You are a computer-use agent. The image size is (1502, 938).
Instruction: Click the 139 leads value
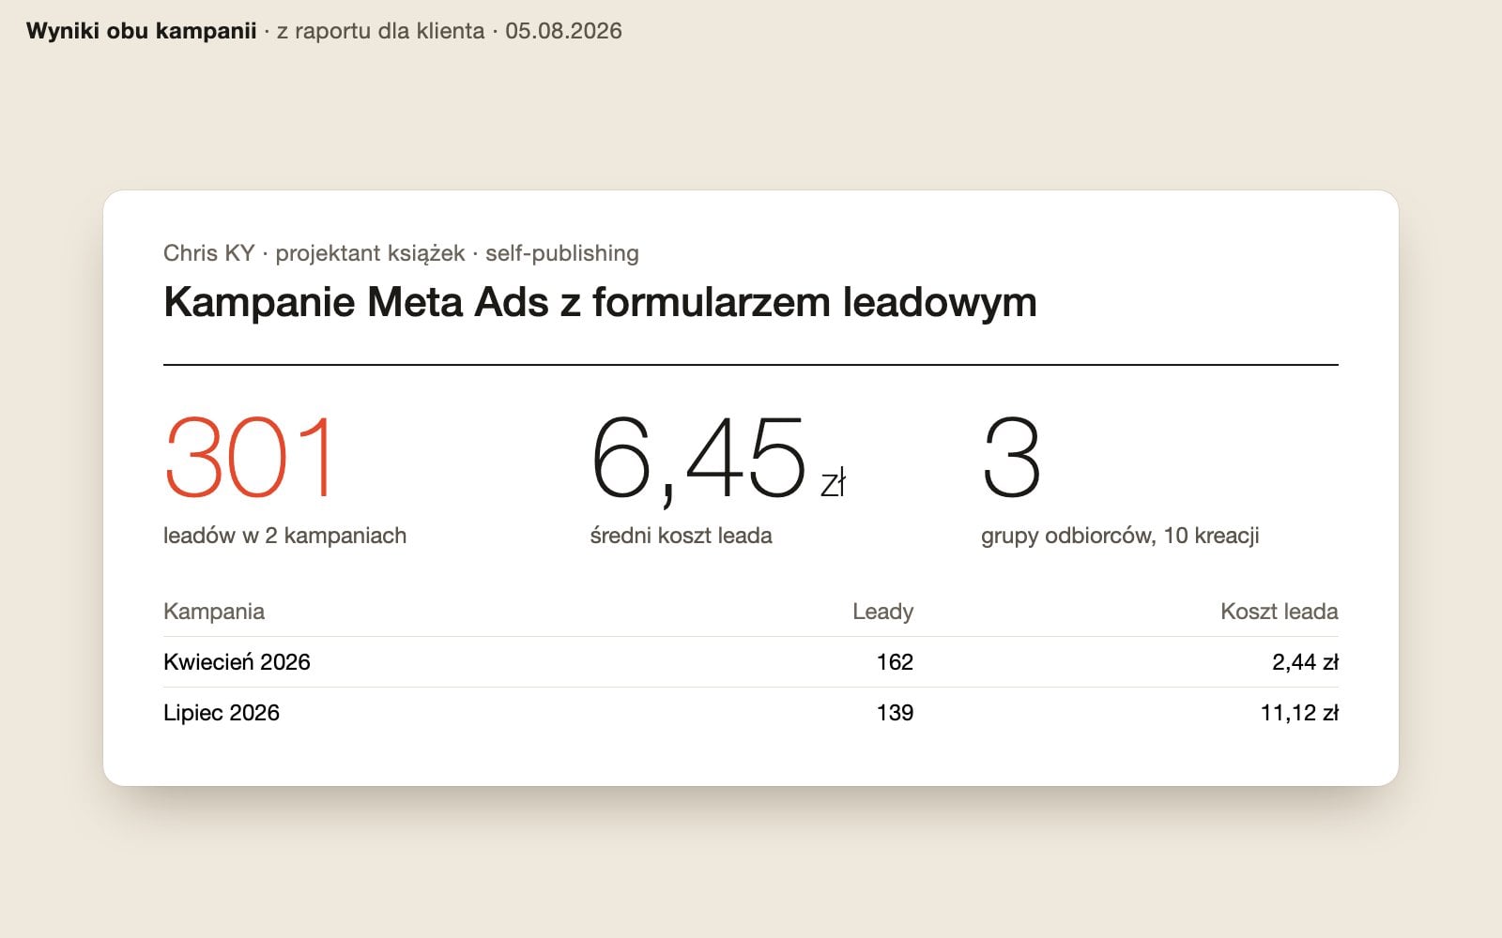pyautogui.click(x=895, y=713)
